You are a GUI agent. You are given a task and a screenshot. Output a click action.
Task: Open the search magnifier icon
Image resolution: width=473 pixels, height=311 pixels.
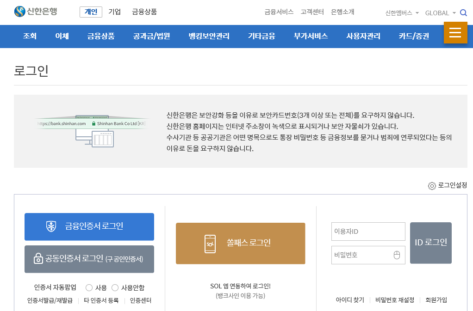click(x=463, y=12)
